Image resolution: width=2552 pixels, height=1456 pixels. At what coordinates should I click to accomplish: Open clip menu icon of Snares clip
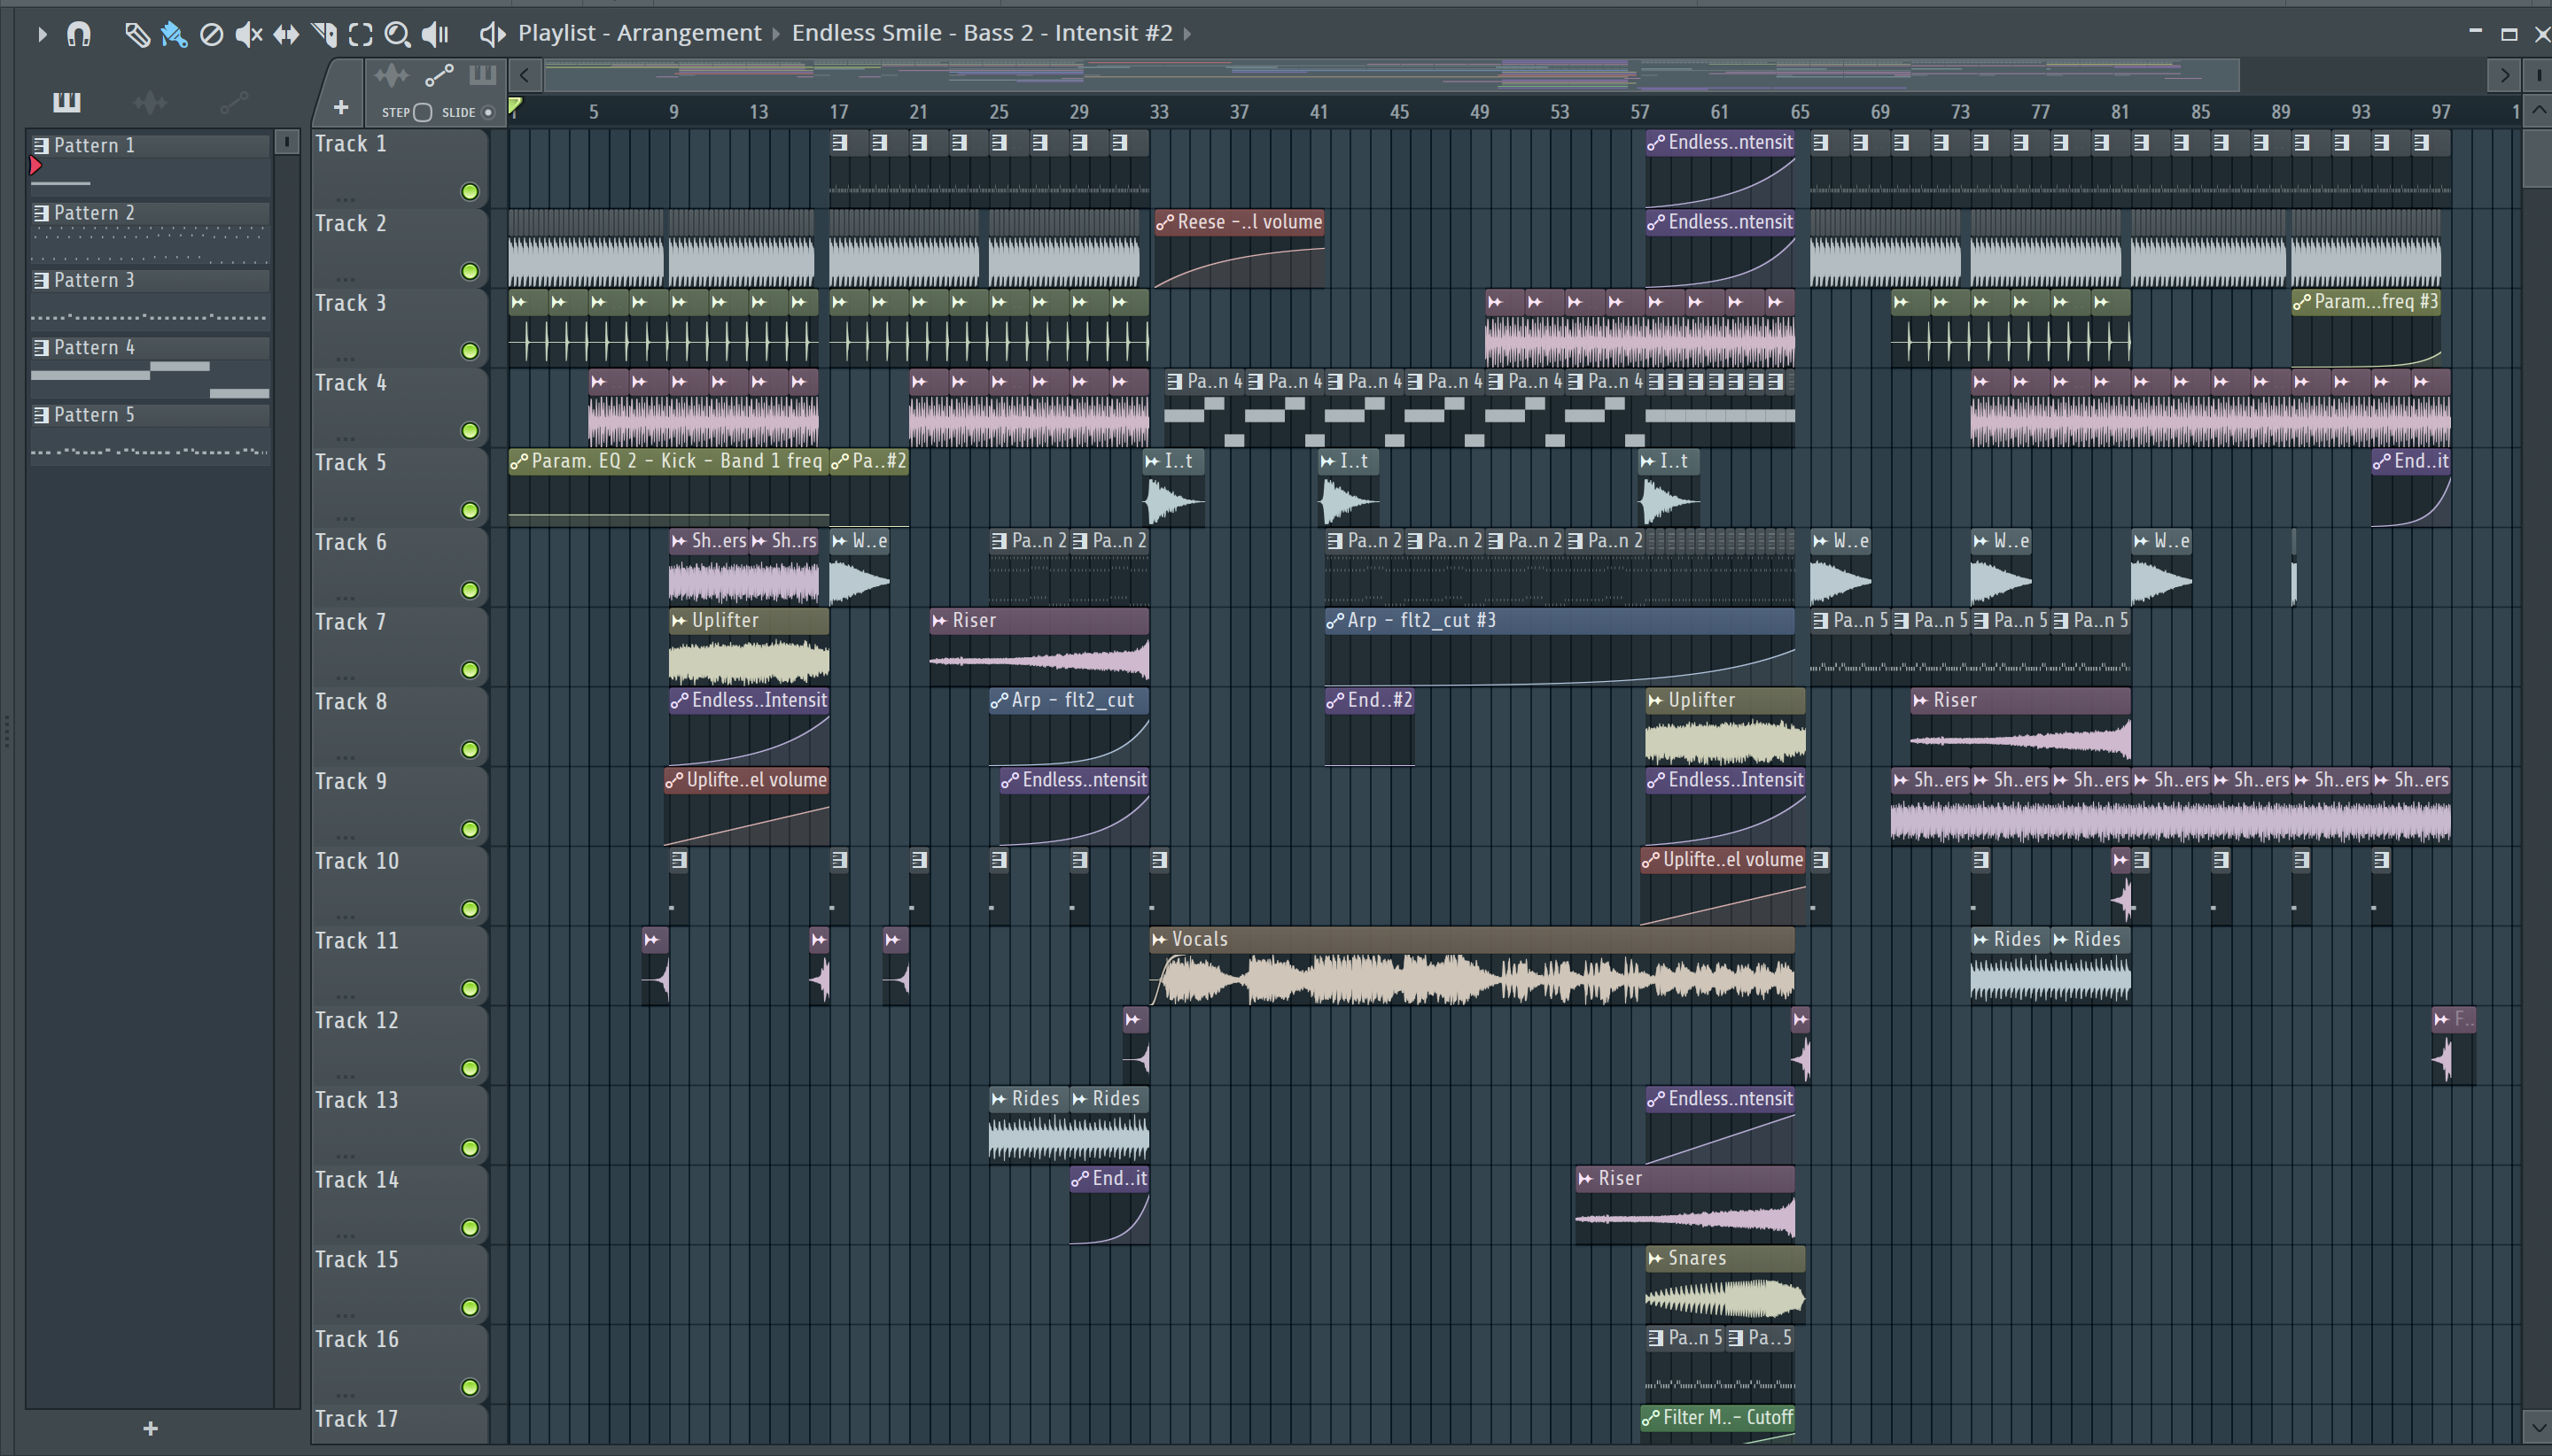click(1654, 1258)
